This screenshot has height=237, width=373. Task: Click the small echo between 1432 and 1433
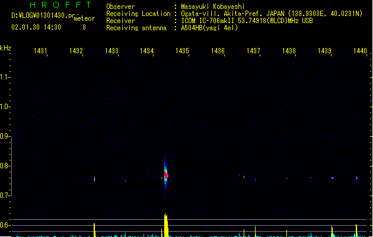(x=94, y=179)
